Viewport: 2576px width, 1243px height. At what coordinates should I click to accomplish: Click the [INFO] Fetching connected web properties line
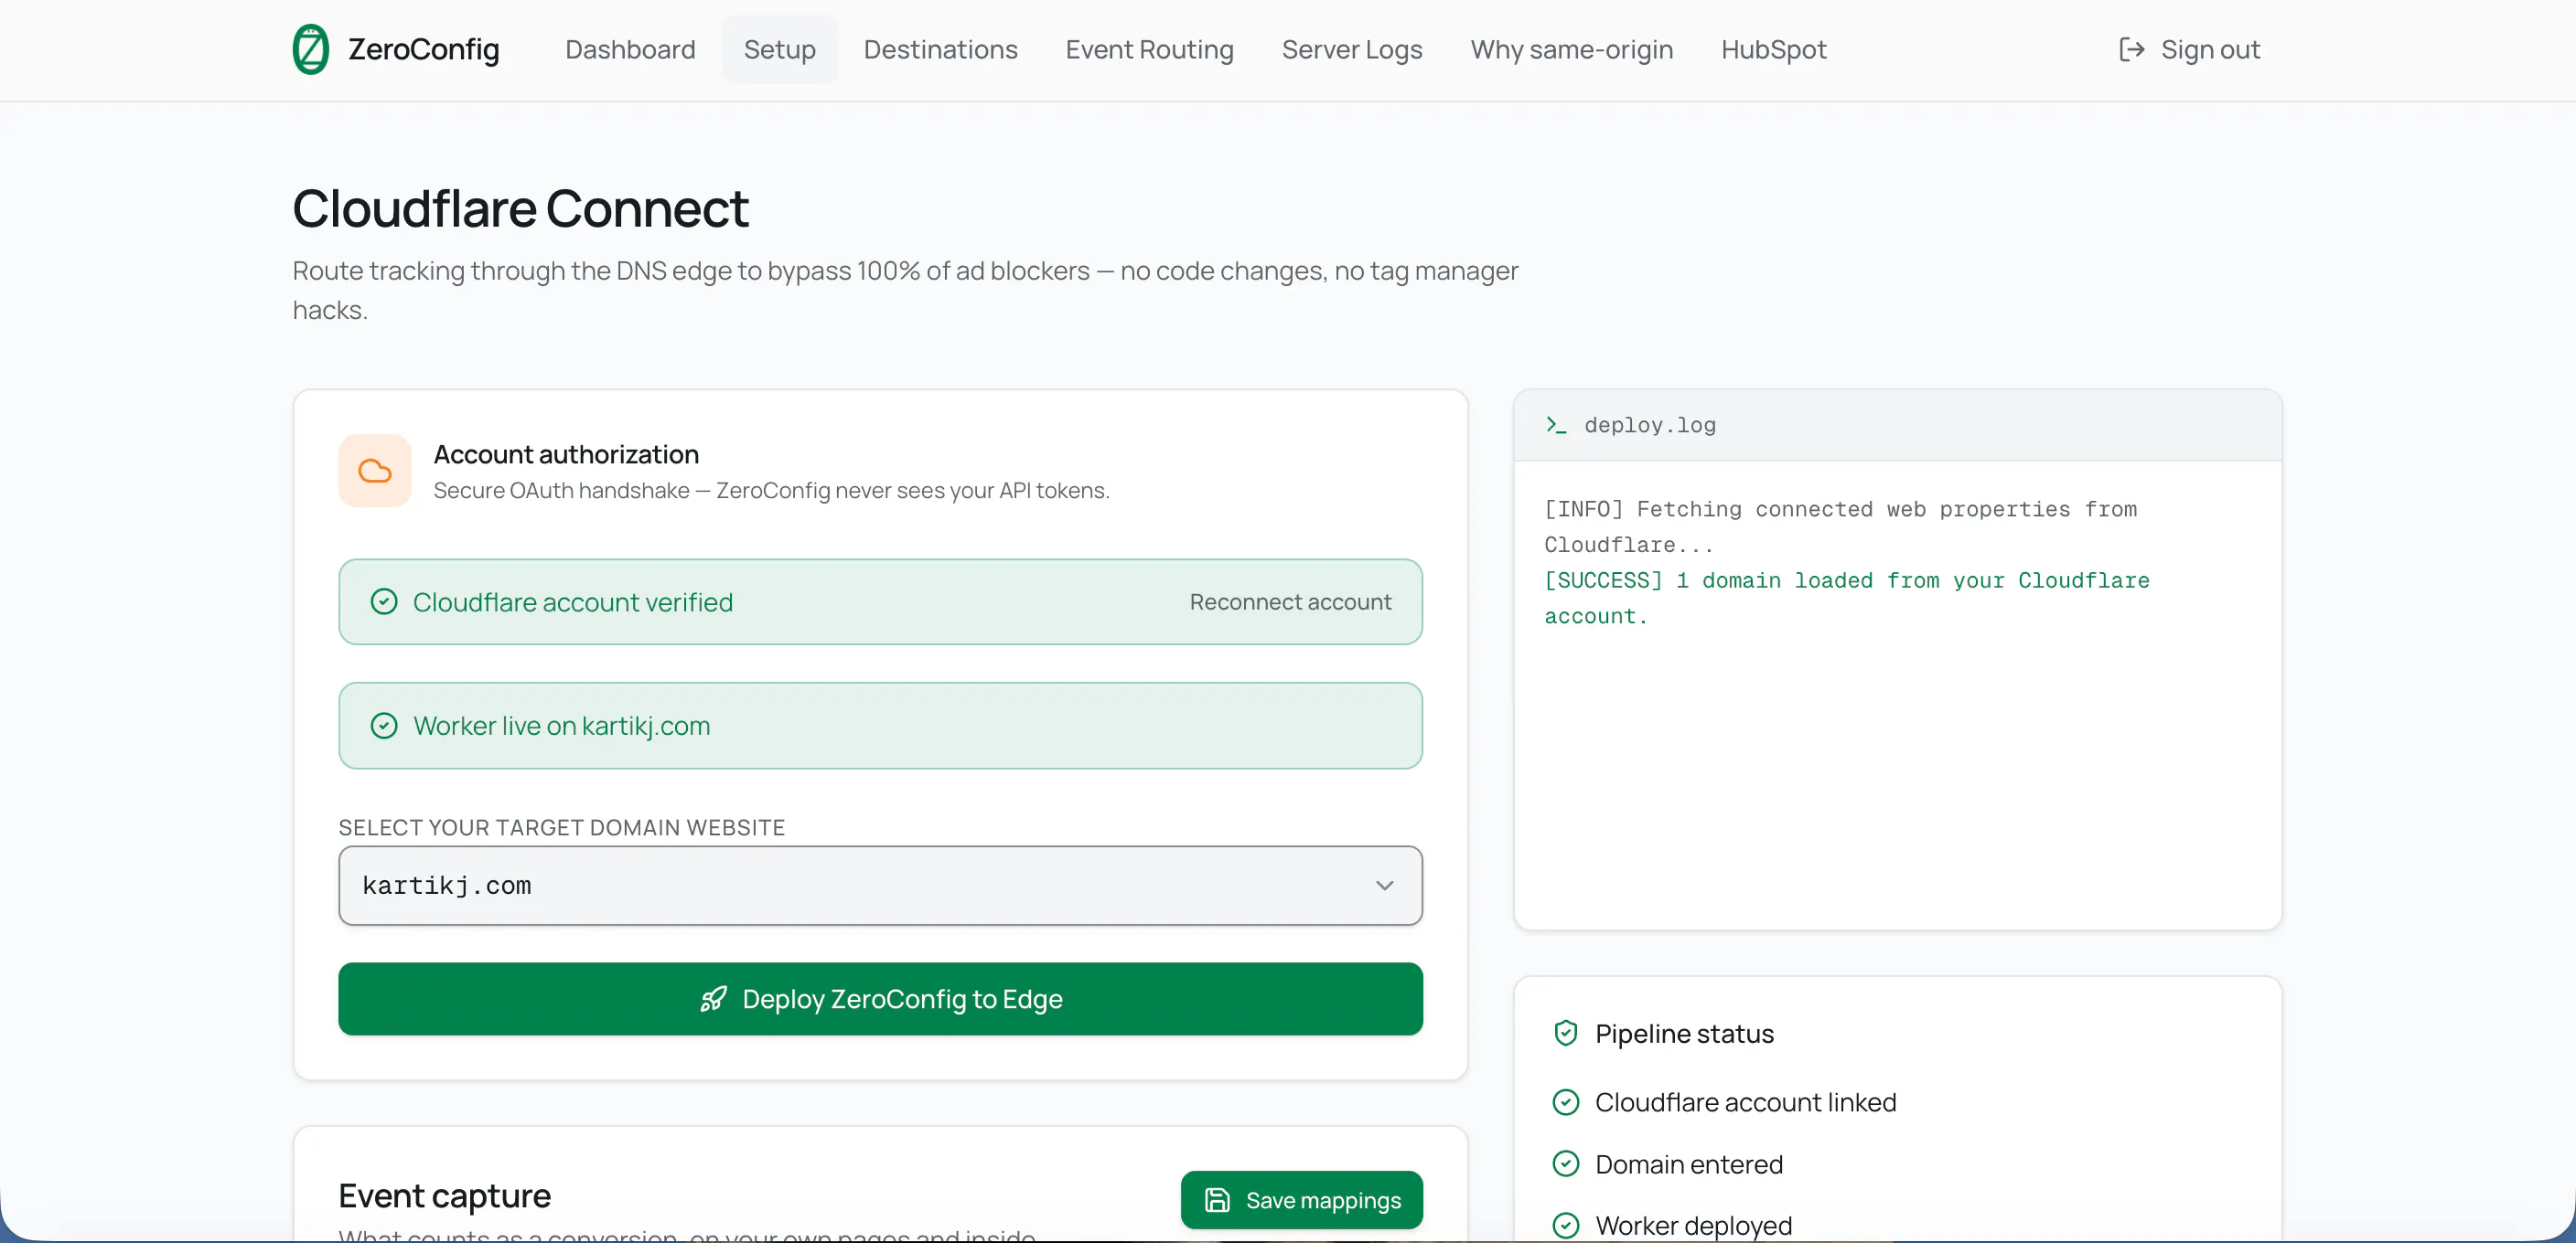(1840, 526)
